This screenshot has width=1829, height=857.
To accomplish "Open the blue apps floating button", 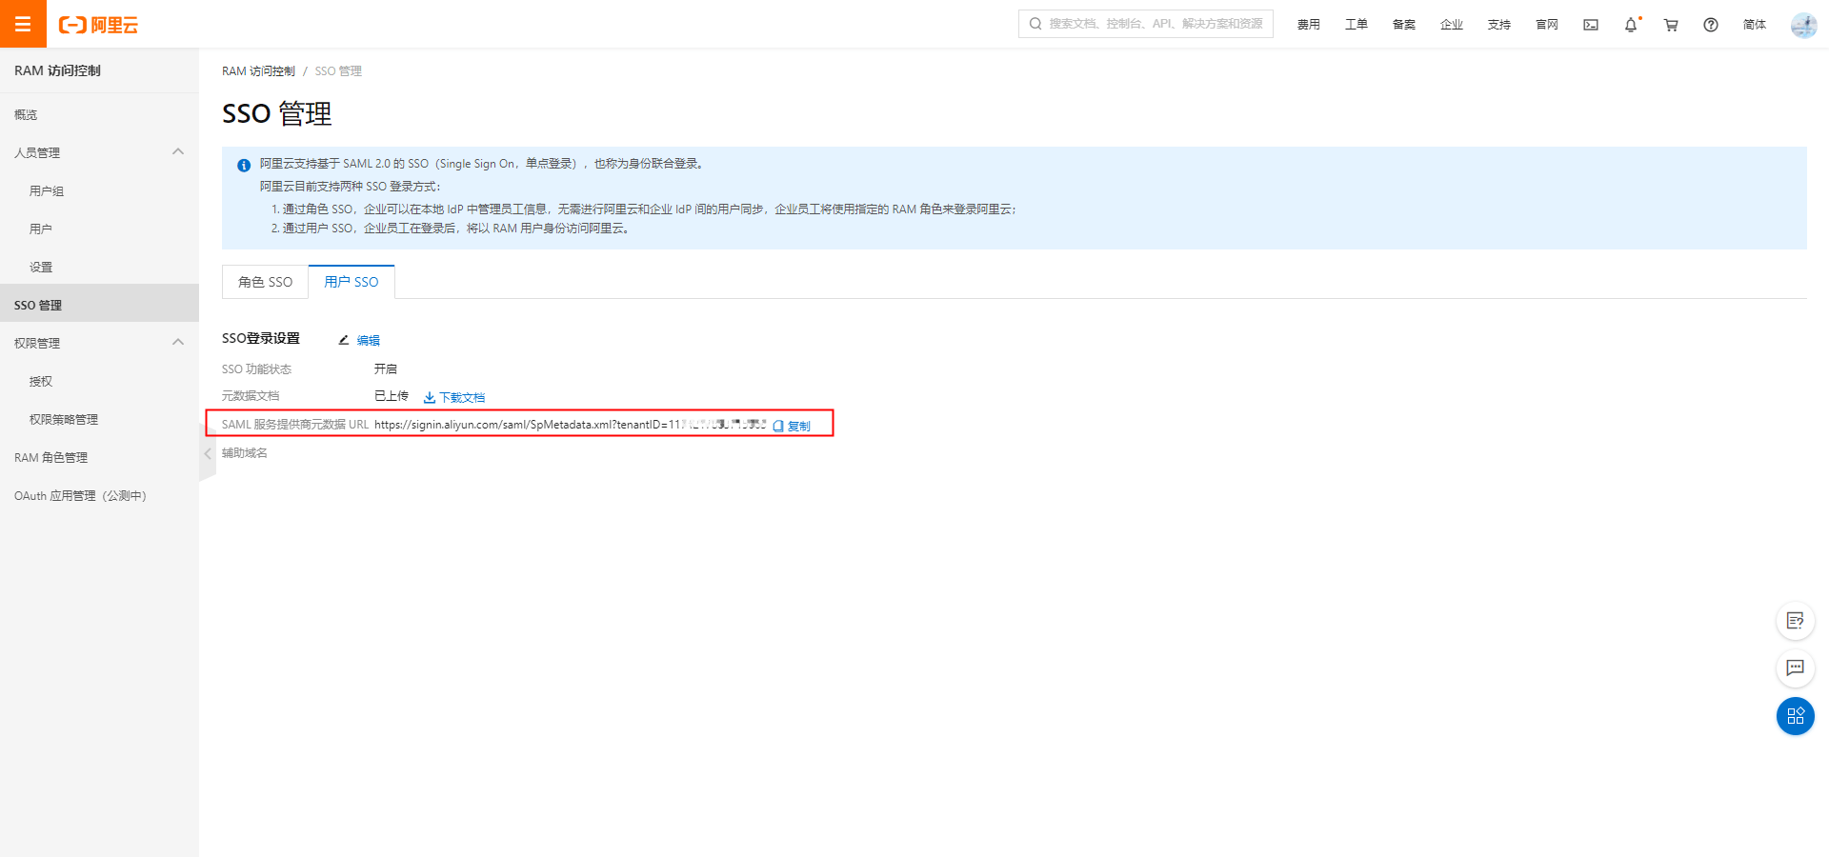I will 1795,716.
